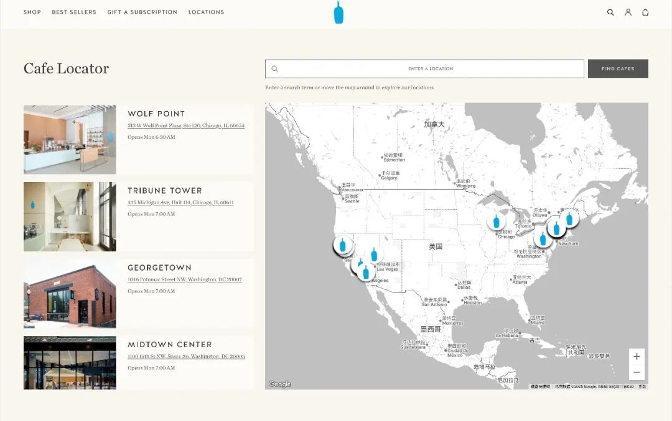Screen dimensions: 672x421
Task: Select the Las Vegas cafe map marker
Action: click(374, 254)
